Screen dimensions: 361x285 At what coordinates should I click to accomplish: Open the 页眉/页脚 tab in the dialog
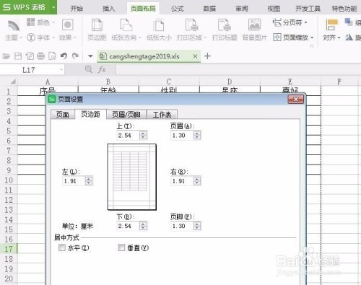(126, 115)
